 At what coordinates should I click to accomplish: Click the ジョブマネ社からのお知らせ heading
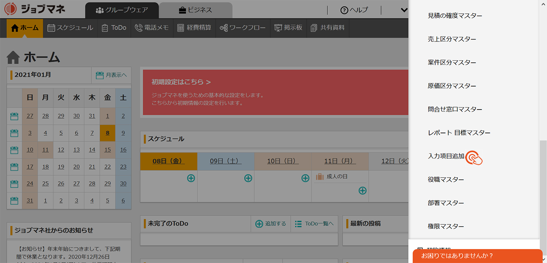coord(53,230)
